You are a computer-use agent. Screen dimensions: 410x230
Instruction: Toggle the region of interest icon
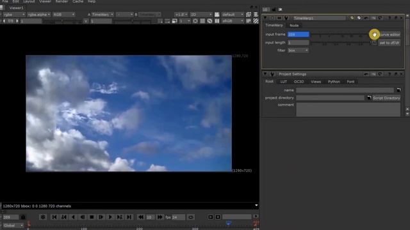[195, 21]
